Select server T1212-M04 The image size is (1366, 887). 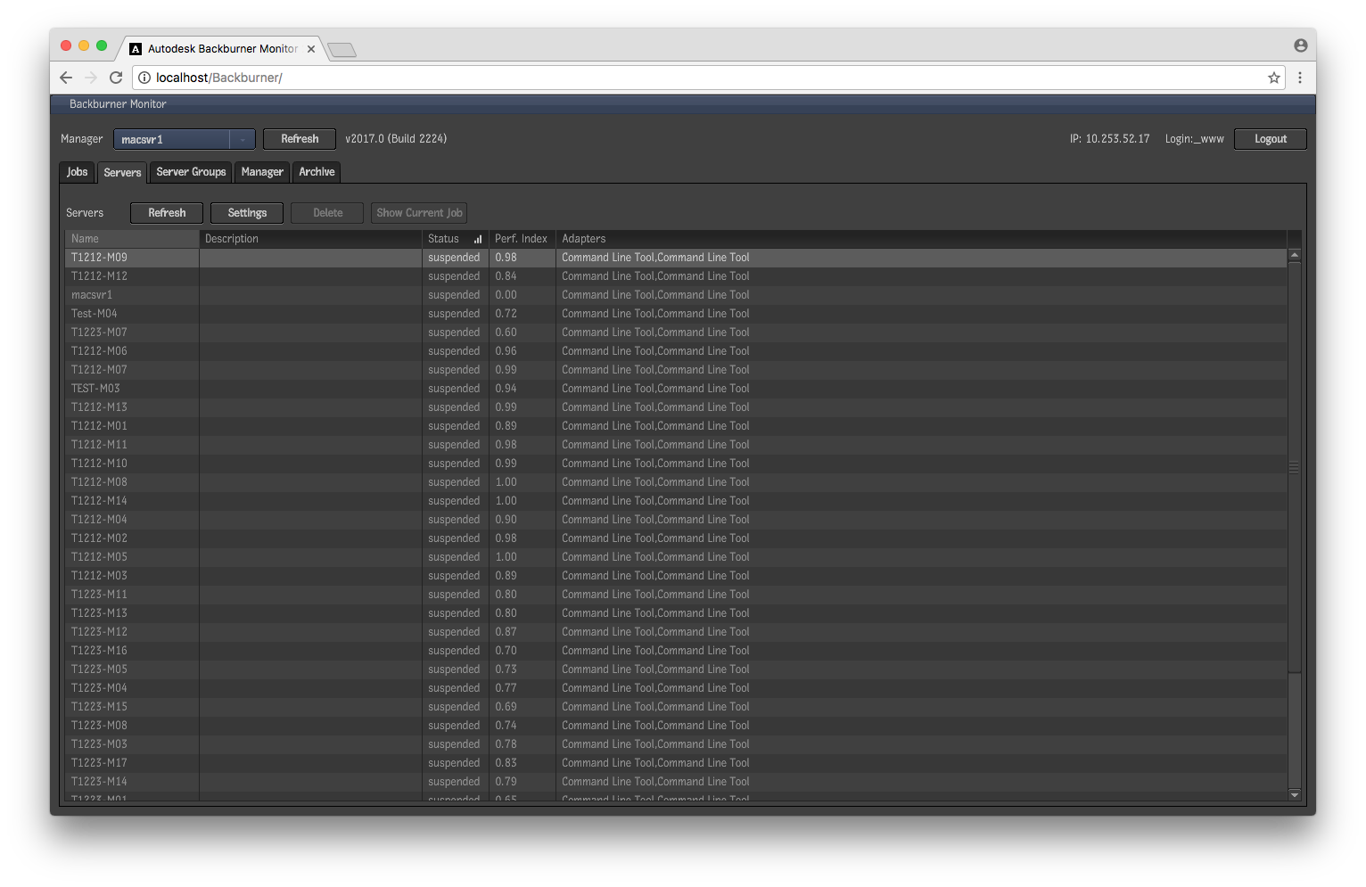[676, 520]
